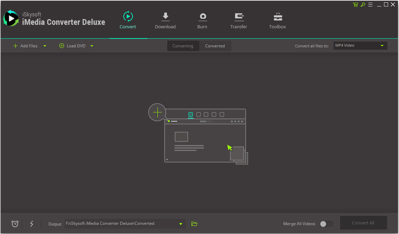This screenshot has width=399, height=234.
Task: Switch to the Burn section
Action: [202, 21]
